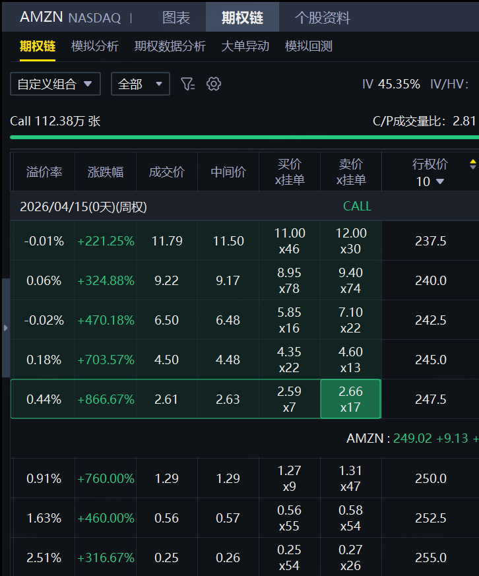Select strike price 250.0 row
The width and height of the screenshot is (479, 576).
pos(431,478)
